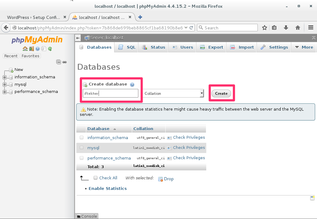This screenshot has width=317, height=219.
Task: Click the privileges icon beside performance_schema Check Privileges
Action: pyautogui.click(x=169, y=158)
